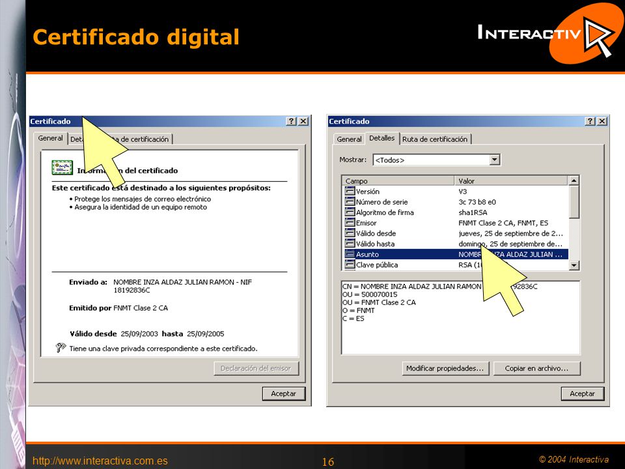
Task: Click the date 25/09/2003 in Válido desde
Action: coord(139,334)
